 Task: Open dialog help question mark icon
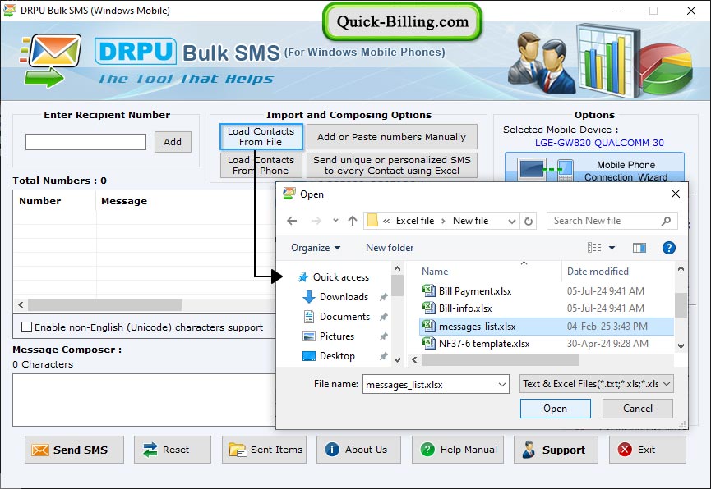pyautogui.click(x=669, y=248)
